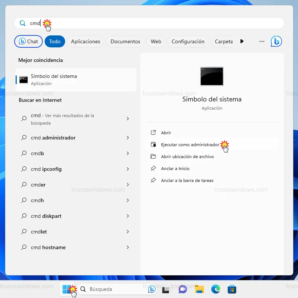
Task: Select the Documentos filter tab
Action: [x=125, y=41]
